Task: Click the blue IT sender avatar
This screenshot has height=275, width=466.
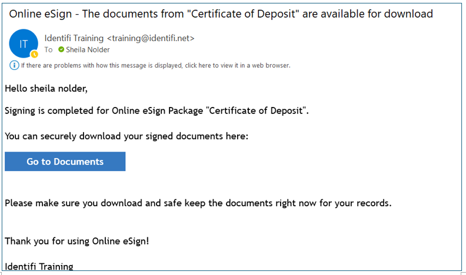Action: (24, 43)
